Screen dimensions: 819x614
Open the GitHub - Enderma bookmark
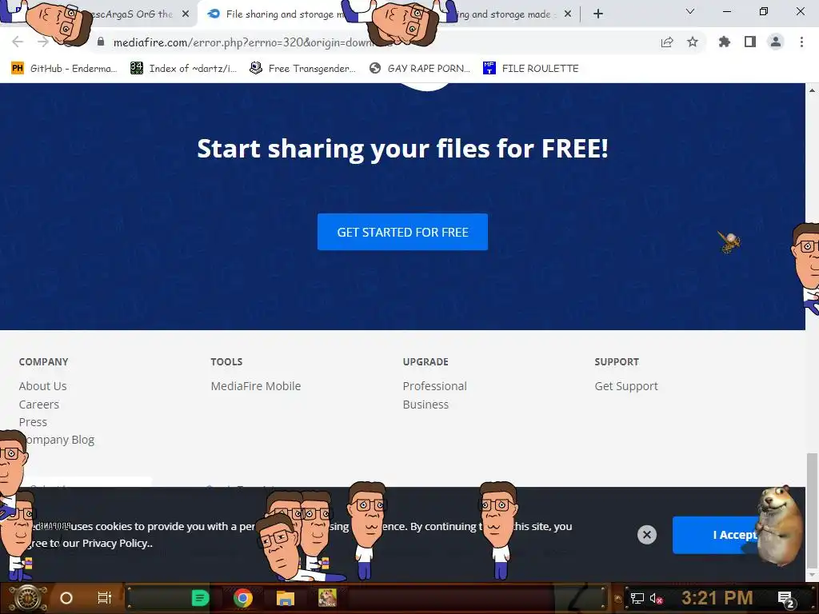64,69
